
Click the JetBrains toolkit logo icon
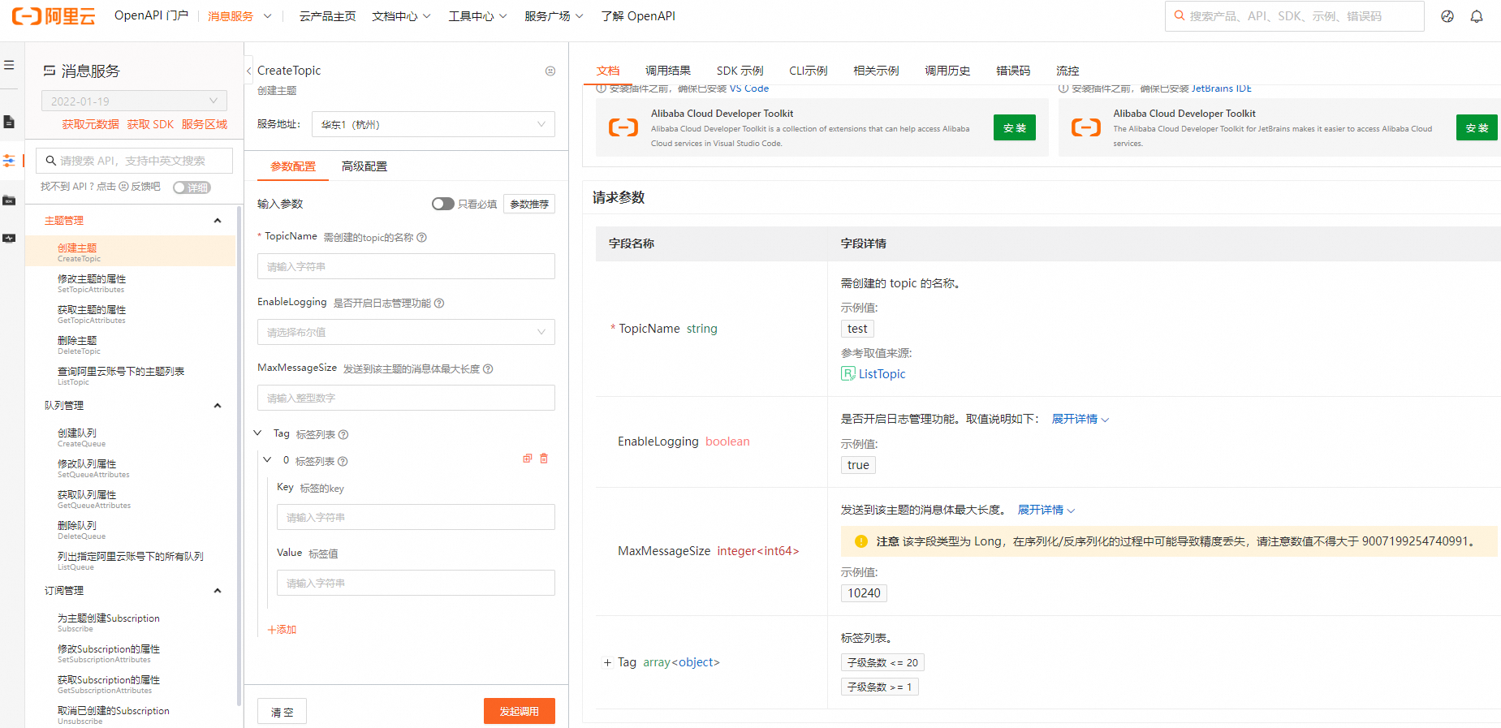pyautogui.click(x=1086, y=127)
